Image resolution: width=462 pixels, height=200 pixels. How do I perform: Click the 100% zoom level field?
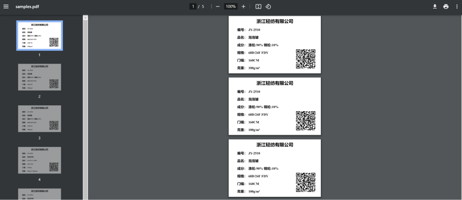click(x=231, y=6)
